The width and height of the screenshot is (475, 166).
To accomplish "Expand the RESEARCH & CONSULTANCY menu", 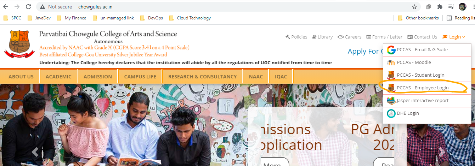I will [203, 77].
